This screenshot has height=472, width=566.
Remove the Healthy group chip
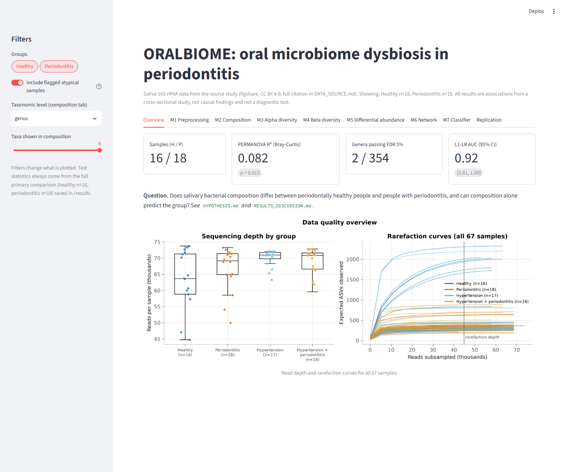click(25, 66)
